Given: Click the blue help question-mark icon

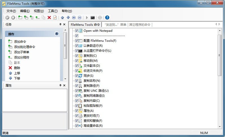Looking at the screenshot, I should coord(107,17).
